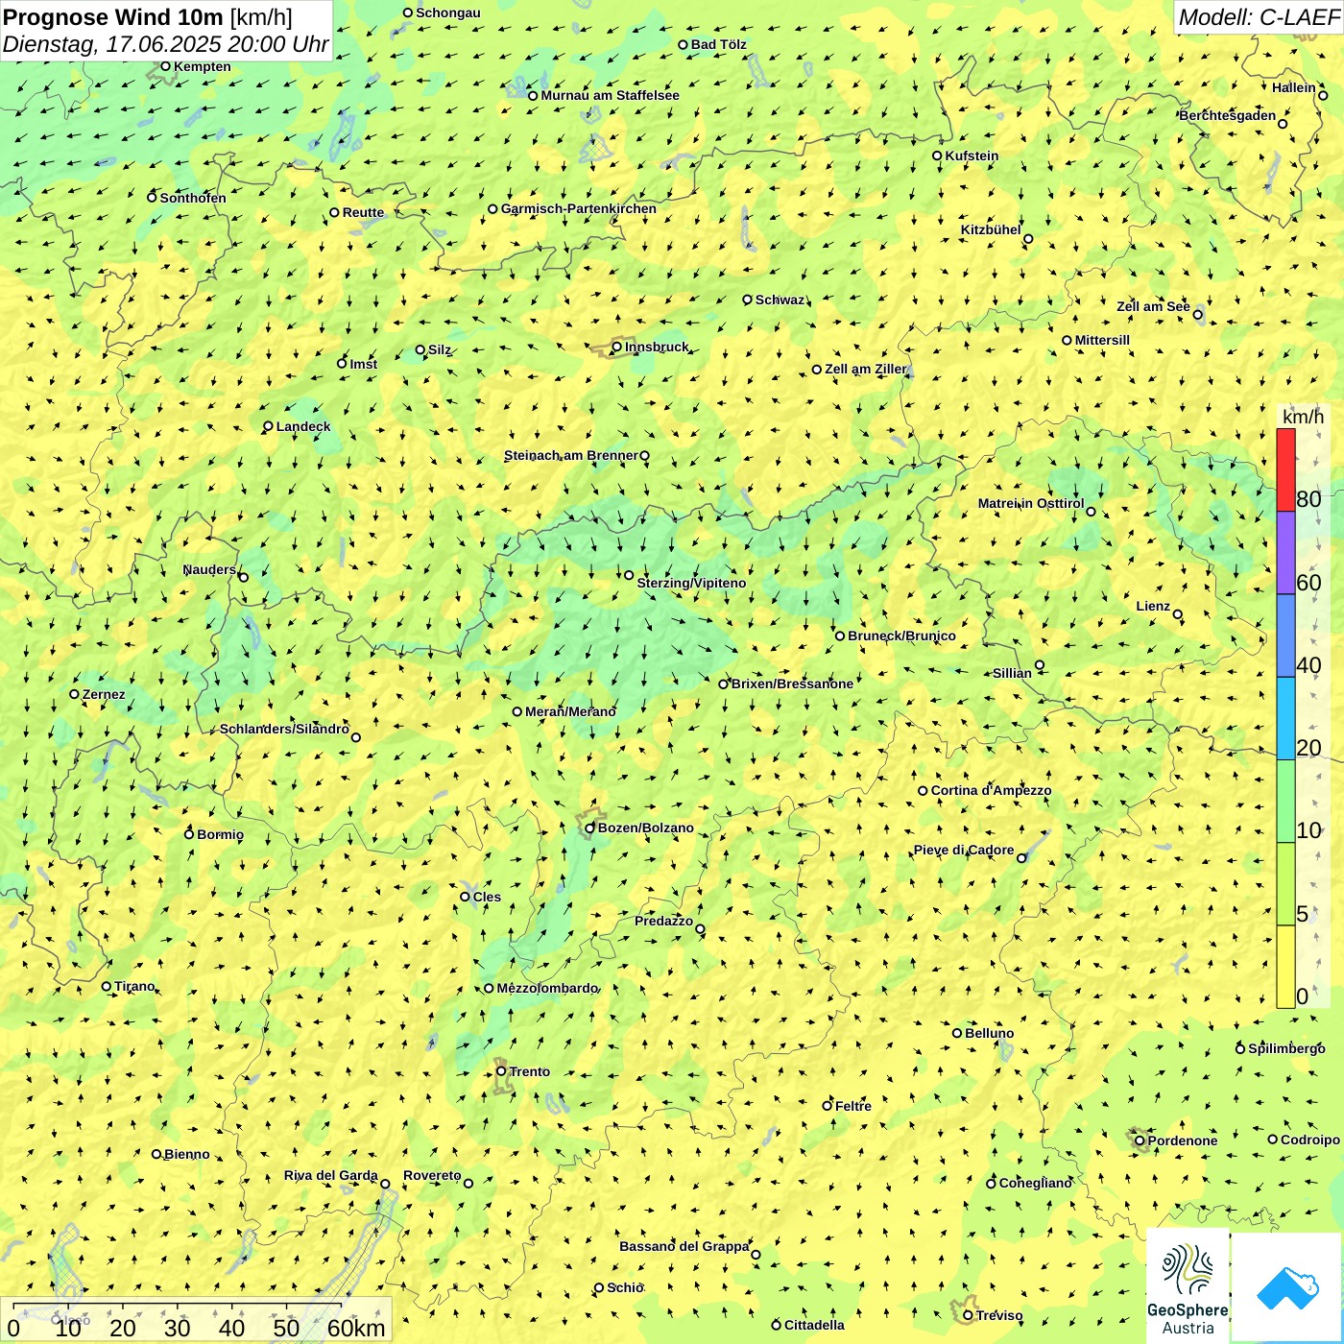1344x1344 pixels.
Task: Click the 'Cortina d'Ampezzo' label
Action: tap(991, 790)
